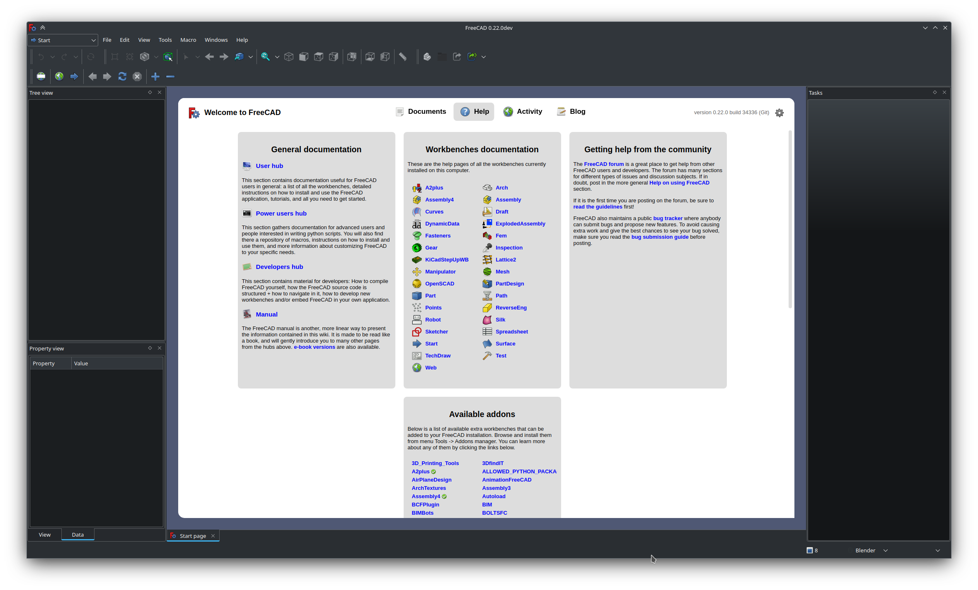Open the status bar units dropdown arrow
The width and height of the screenshot is (978, 590).
(938, 551)
